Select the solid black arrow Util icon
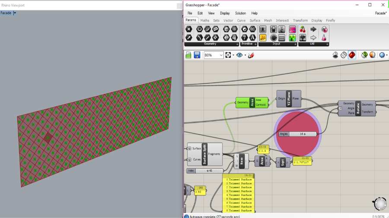The image size is (389, 218). click(313, 29)
